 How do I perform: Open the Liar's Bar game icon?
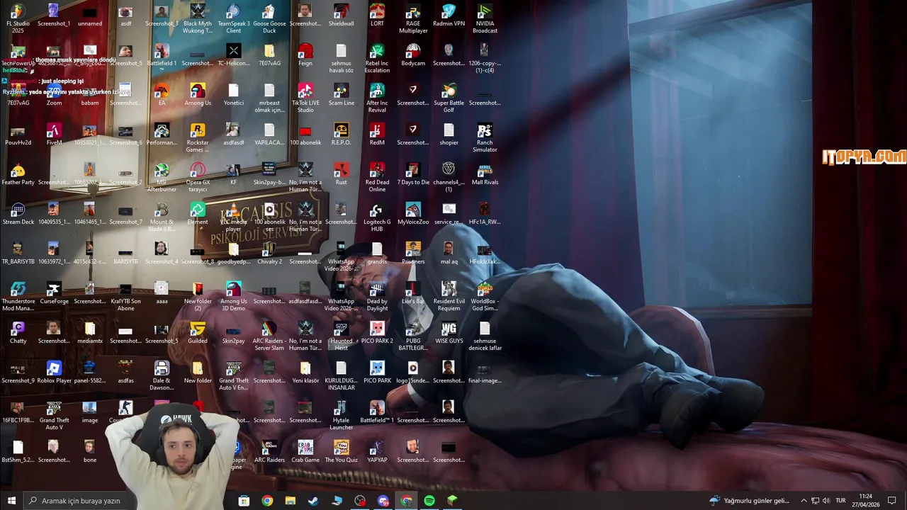click(413, 293)
